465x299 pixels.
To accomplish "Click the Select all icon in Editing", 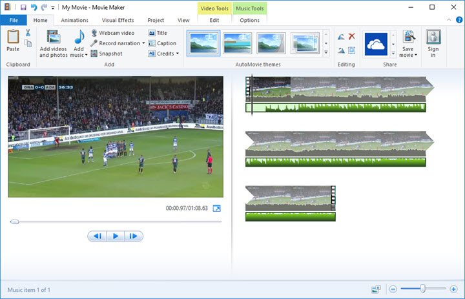I will 352,50.
